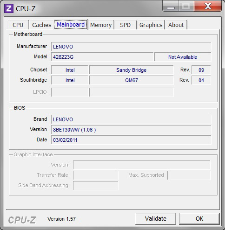The image size is (225, 230).
Task: Click the Chipset vendor Intel field
Action: coord(70,70)
